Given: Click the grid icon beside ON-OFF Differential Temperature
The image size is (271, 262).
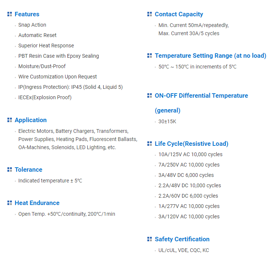Looking at the screenshot, I should 150,95.
